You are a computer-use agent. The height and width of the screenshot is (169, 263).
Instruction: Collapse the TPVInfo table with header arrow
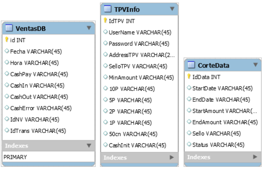pyautogui.click(x=172, y=9)
